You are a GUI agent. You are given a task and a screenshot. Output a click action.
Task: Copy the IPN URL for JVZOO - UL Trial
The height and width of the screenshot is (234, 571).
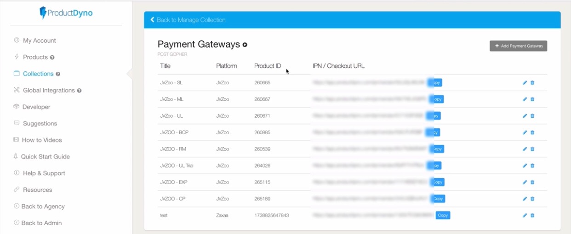pos(434,165)
